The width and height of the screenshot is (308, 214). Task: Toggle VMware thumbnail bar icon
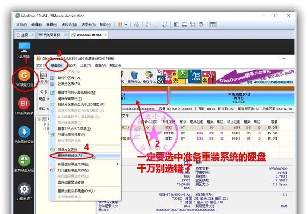185,25
